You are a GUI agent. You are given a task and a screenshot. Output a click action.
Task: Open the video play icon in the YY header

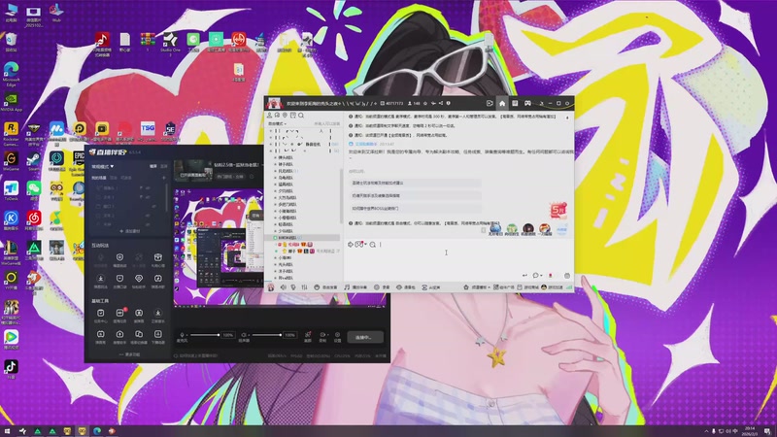pyautogui.click(x=490, y=104)
